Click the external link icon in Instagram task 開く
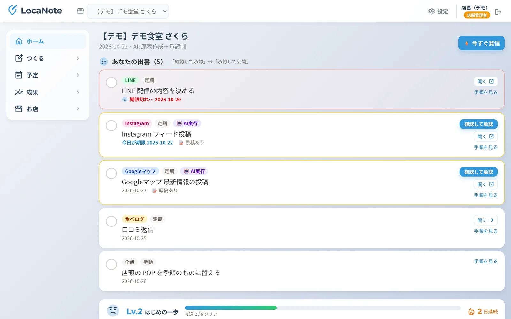 point(492,137)
